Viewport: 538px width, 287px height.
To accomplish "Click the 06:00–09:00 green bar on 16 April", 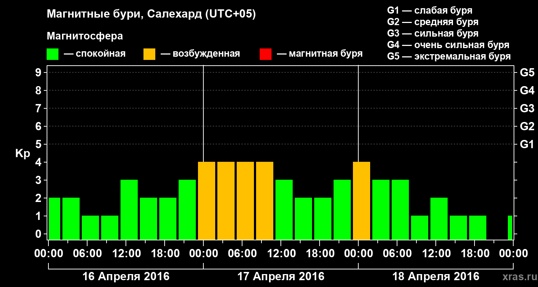I will click(x=90, y=227).
